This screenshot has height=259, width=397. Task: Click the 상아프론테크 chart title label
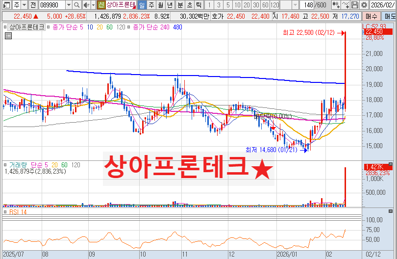point(26,27)
